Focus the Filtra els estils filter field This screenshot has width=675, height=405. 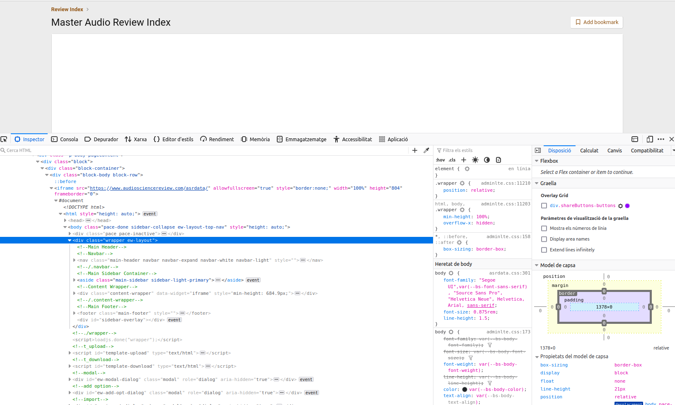(483, 150)
